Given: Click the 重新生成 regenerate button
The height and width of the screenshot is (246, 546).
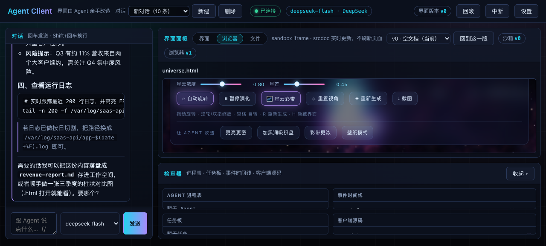Looking at the screenshot, I should 368,98.
